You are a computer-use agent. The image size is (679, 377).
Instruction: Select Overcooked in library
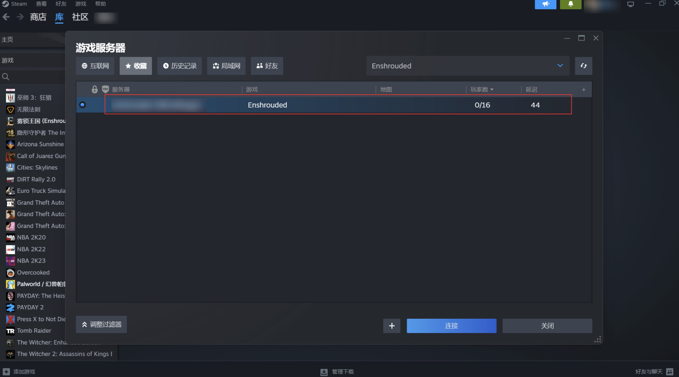pos(33,272)
